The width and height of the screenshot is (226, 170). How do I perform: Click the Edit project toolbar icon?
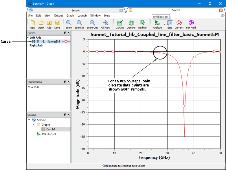tap(170, 25)
